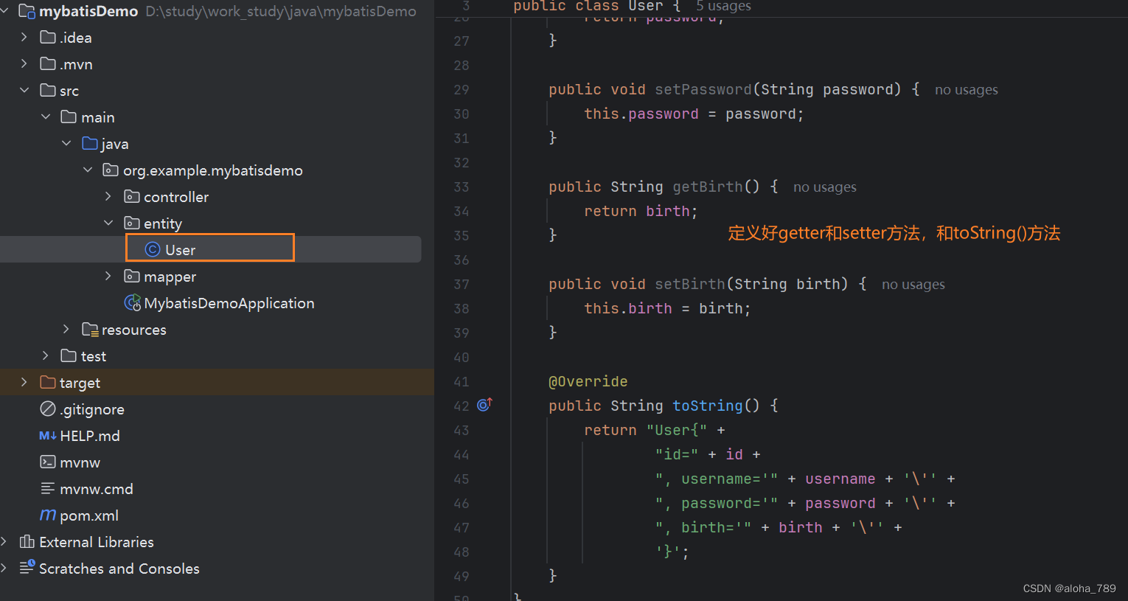1128x601 pixels.
Task: Open the .gitignore file
Action: [x=92, y=409]
